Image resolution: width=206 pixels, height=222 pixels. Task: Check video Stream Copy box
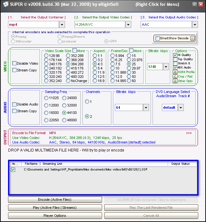pyautogui.click(x=14, y=70)
